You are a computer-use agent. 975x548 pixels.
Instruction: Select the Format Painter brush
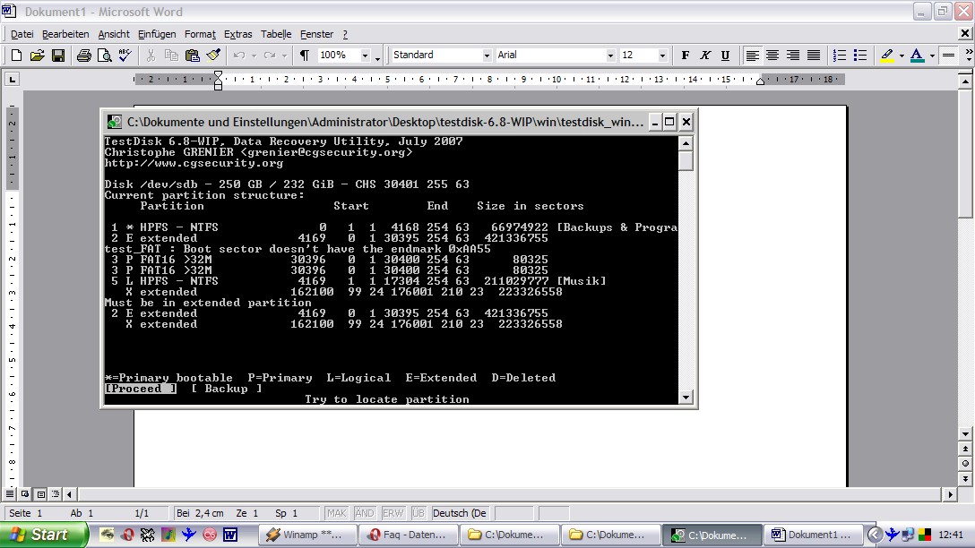[x=213, y=56]
